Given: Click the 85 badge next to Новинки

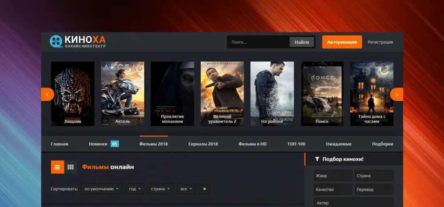Looking at the screenshot, I should tap(115, 144).
